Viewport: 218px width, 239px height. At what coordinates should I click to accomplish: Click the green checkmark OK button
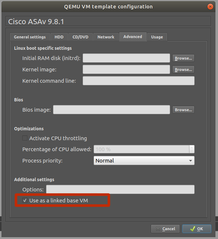click(x=197, y=229)
